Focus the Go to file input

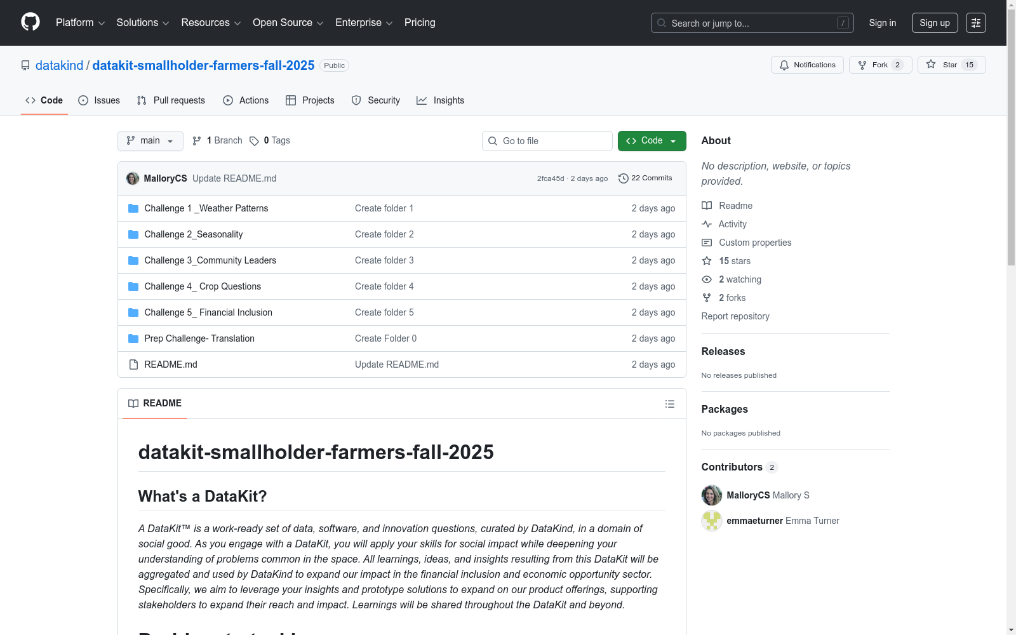547,141
